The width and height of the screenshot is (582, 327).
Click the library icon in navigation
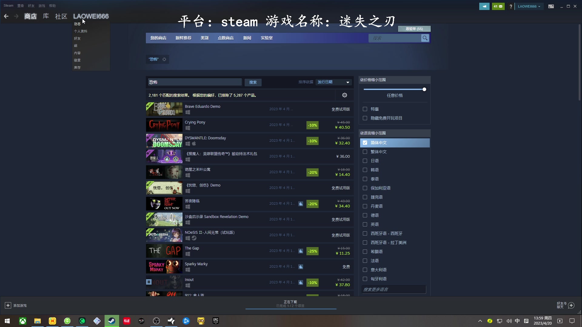(46, 16)
